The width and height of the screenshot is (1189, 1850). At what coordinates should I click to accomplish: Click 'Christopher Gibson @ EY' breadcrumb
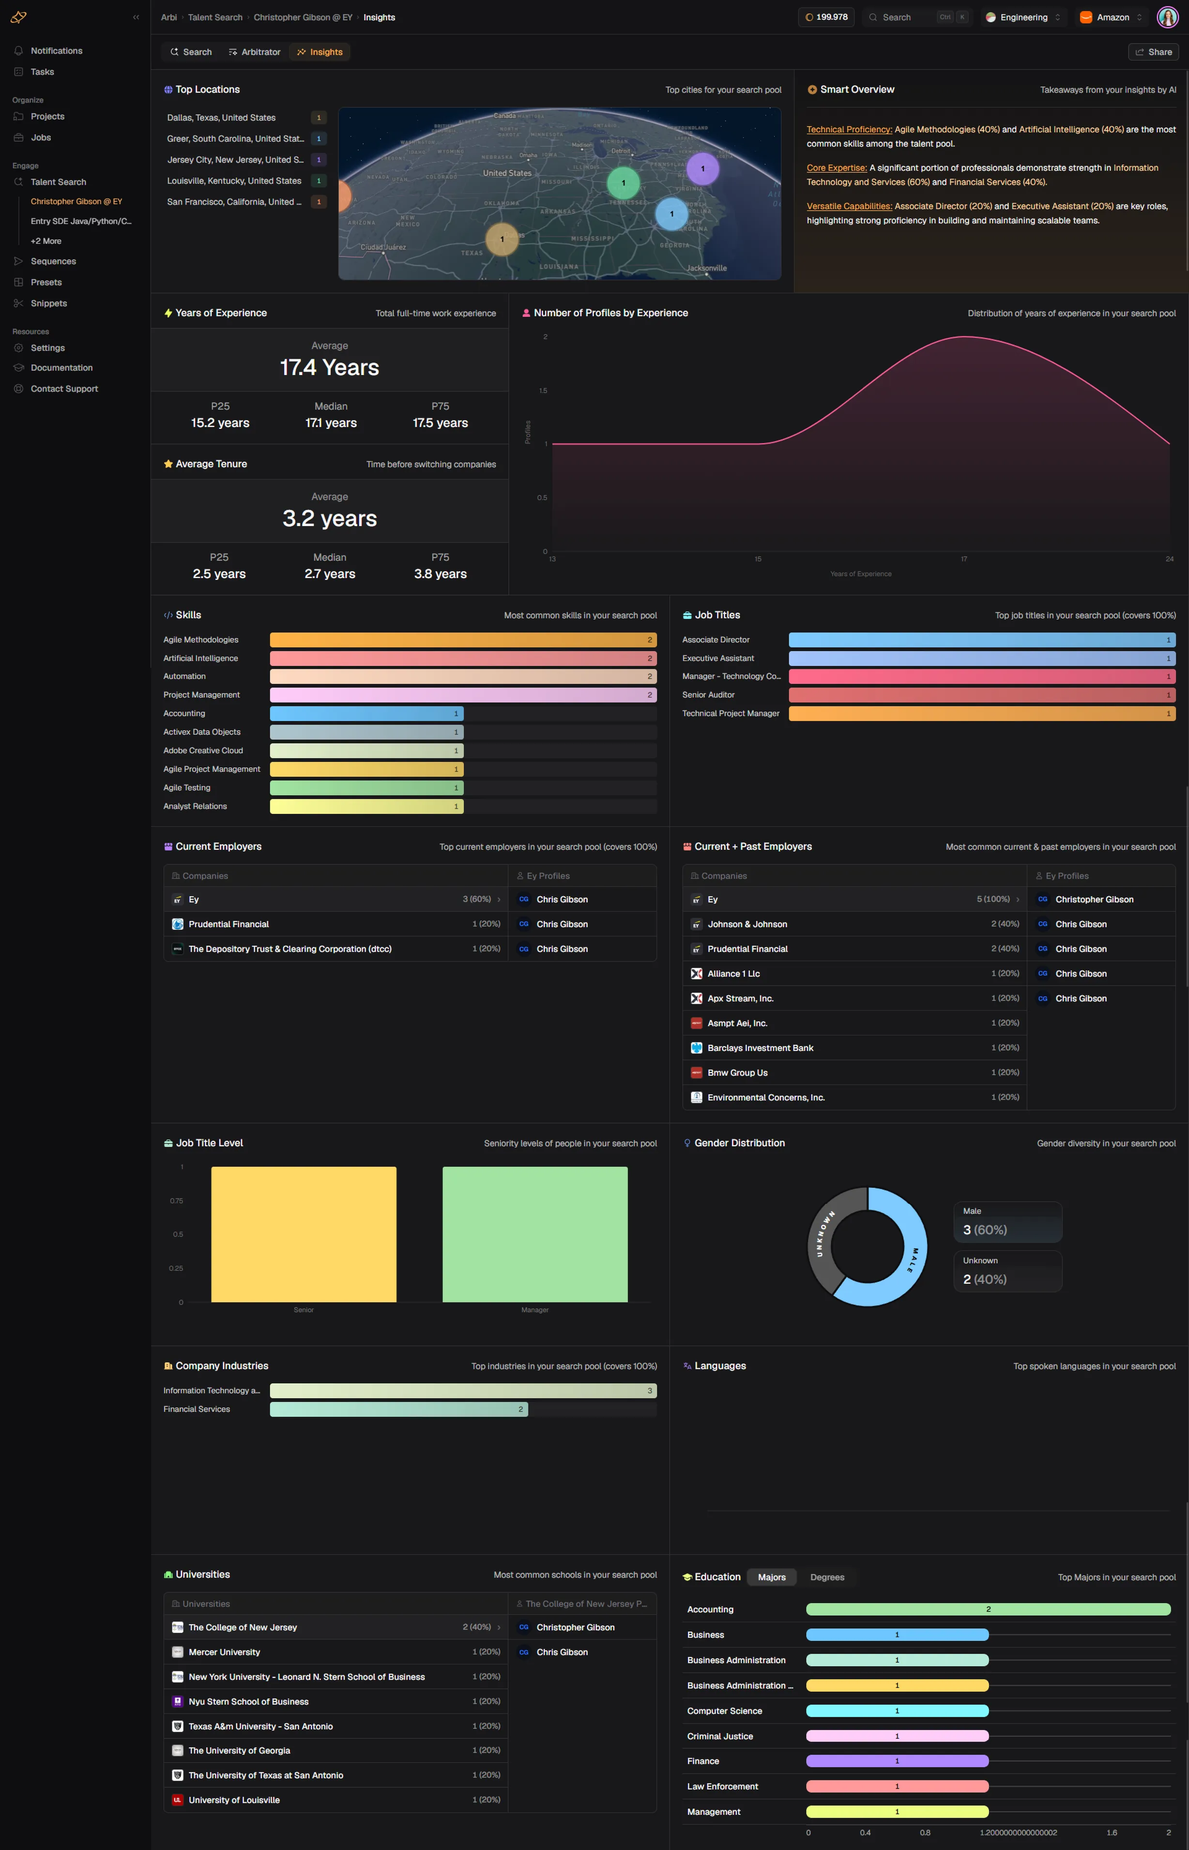coord(303,17)
